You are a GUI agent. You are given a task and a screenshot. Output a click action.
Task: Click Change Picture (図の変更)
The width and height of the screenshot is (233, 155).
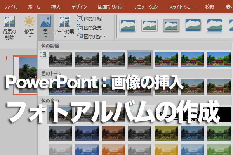pos(89,28)
